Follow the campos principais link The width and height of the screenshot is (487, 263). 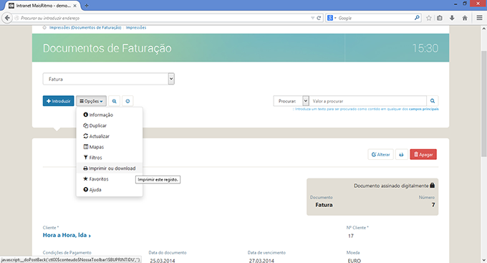click(424, 109)
